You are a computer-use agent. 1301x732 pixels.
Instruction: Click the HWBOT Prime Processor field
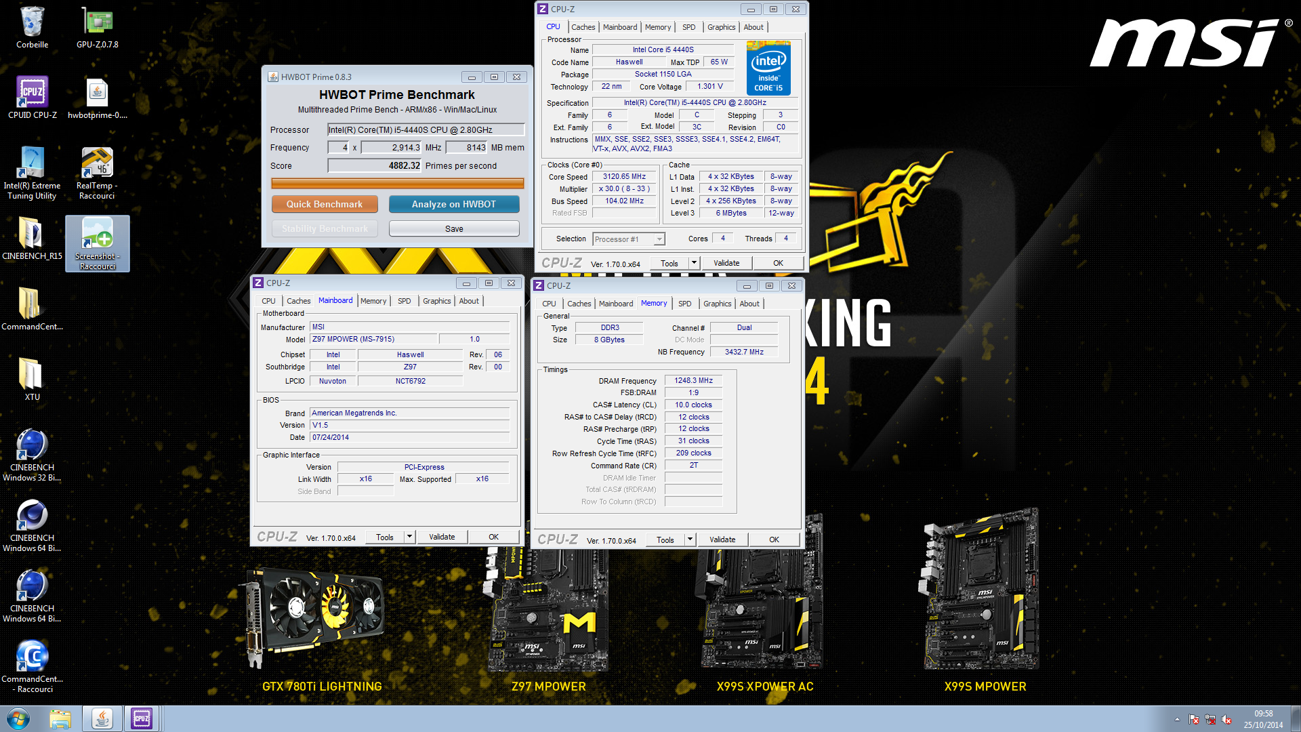426,129
